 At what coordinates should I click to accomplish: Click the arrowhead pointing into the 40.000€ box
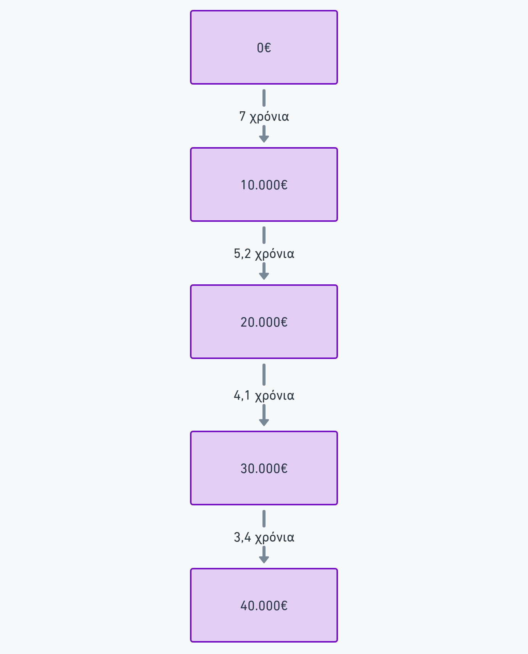pyautogui.click(x=264, y=559)
